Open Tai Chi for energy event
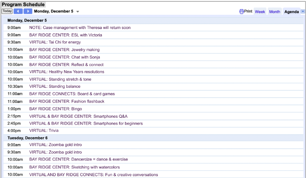The image size is (306, 178). (x=55, y=42)
